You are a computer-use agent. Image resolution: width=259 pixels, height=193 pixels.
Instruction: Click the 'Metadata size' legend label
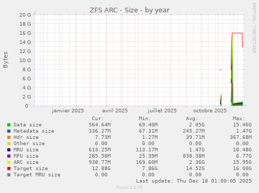(x=34, y=131)
